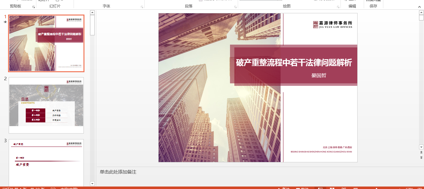Go to next slide using double-down arrow
The height and width of the screenshot is (189, 424).
click(421, 158)
